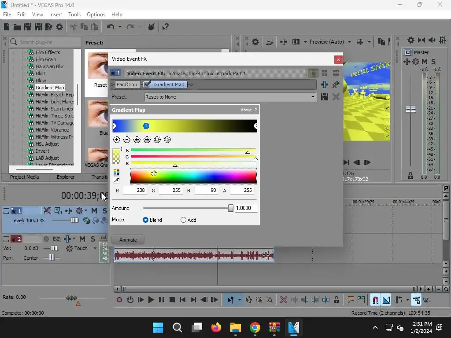451x338 pixels.
Task: Click the Cut scissors toolbar icon
Action: pos(74,27)
